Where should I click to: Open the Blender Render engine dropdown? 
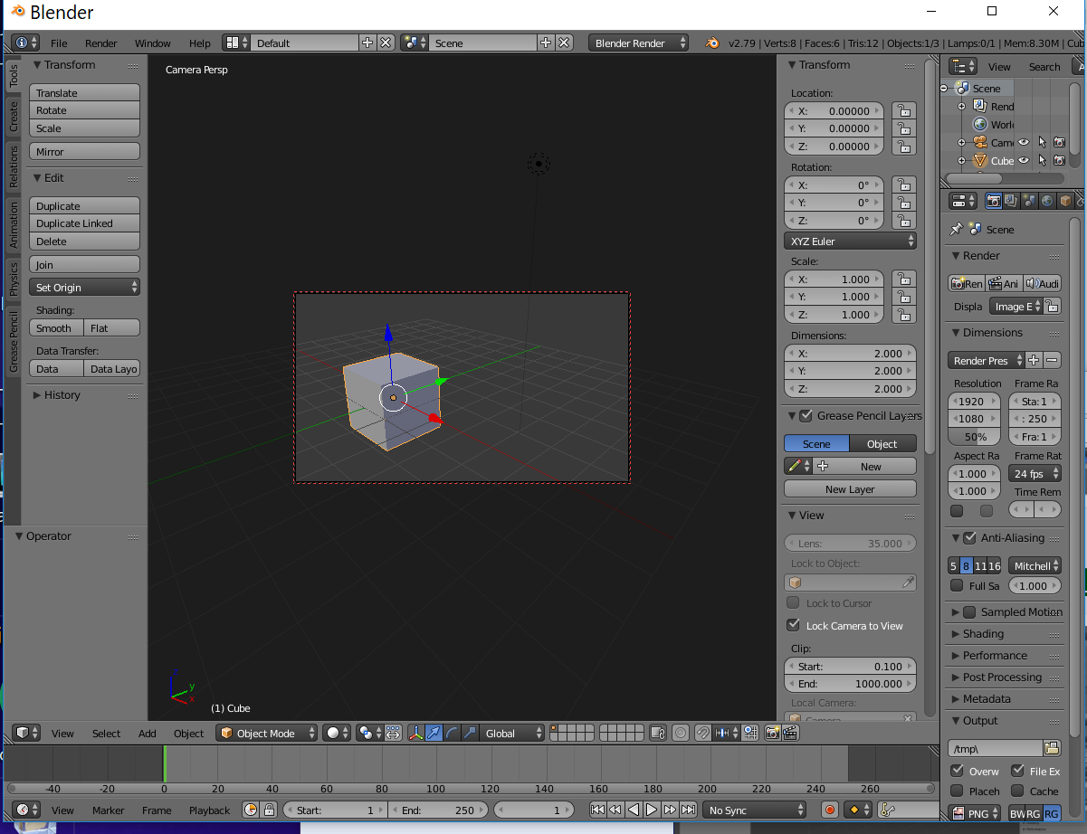click(638, 43)
